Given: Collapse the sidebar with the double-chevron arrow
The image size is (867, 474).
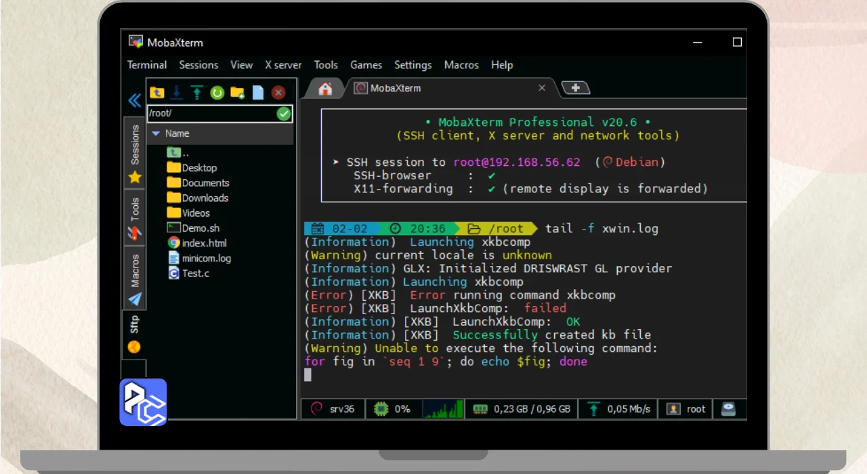Looking at the screenshot, I should pos(134,101).
